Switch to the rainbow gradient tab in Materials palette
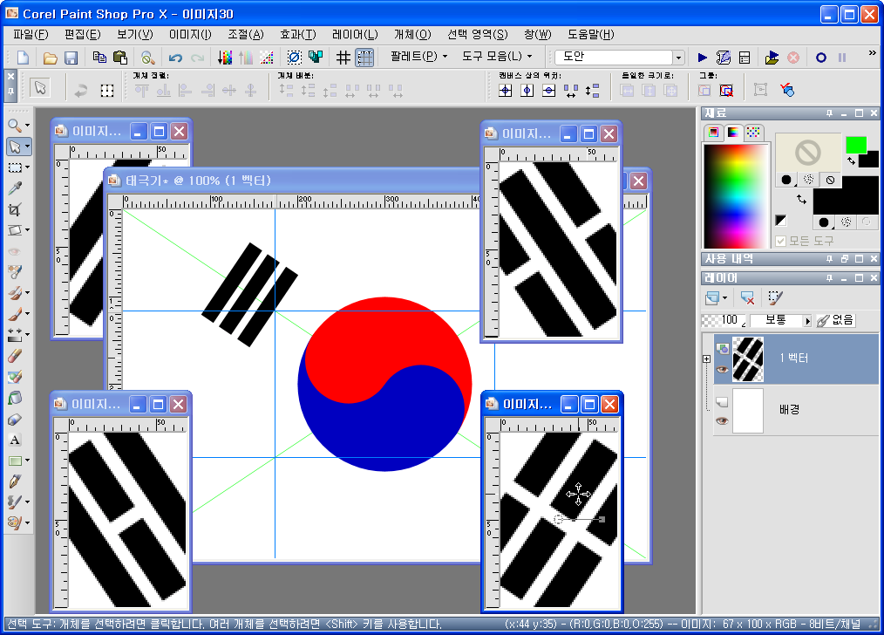The width and height of the screenshot is (884, 635). (733, 132)
